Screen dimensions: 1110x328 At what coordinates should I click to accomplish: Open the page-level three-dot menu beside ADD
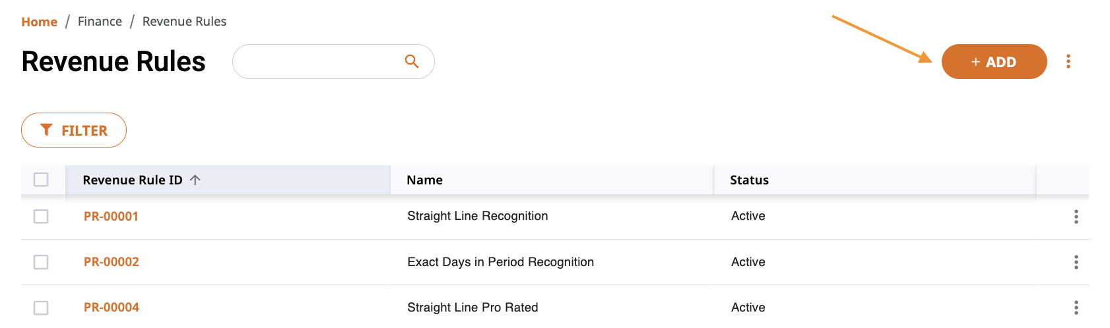click(x=1068, y=62)
